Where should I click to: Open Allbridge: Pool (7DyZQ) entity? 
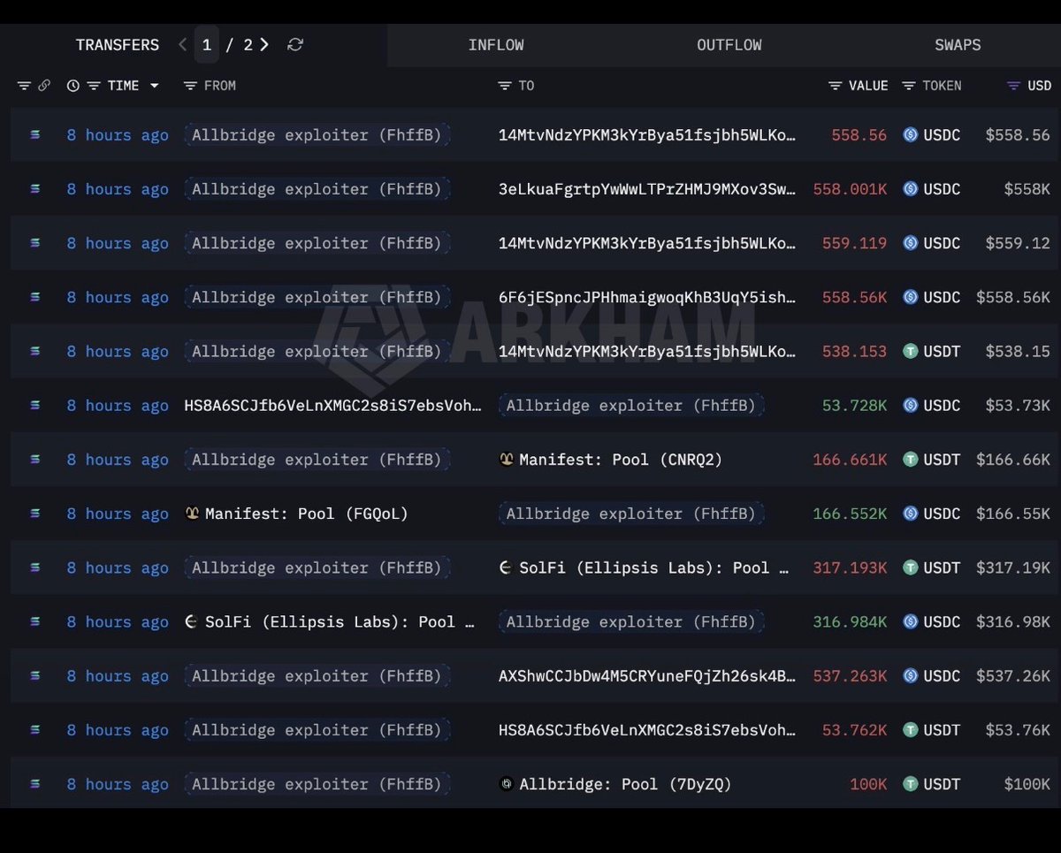coord(625,784)
